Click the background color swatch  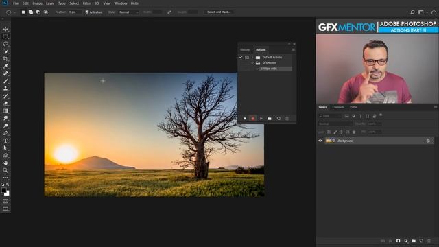click(8, 193)
